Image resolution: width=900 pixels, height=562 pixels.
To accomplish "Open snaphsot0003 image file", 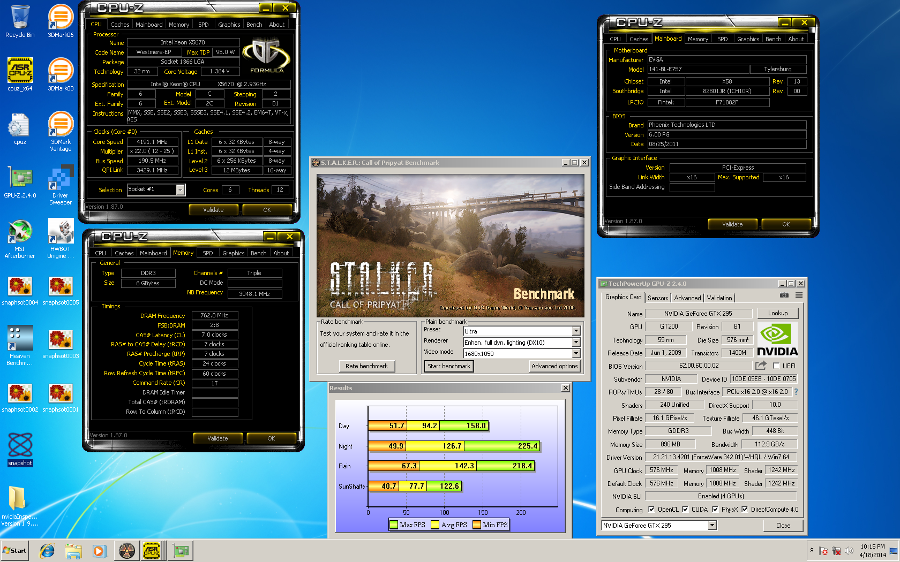I will pos(61,344).
